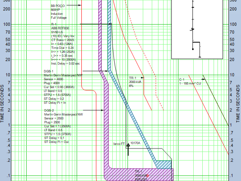Viewport: 241px width, 181px height.
Task: Click the purple hatched DGB-2 curve band
Action: tap(105, 118)
